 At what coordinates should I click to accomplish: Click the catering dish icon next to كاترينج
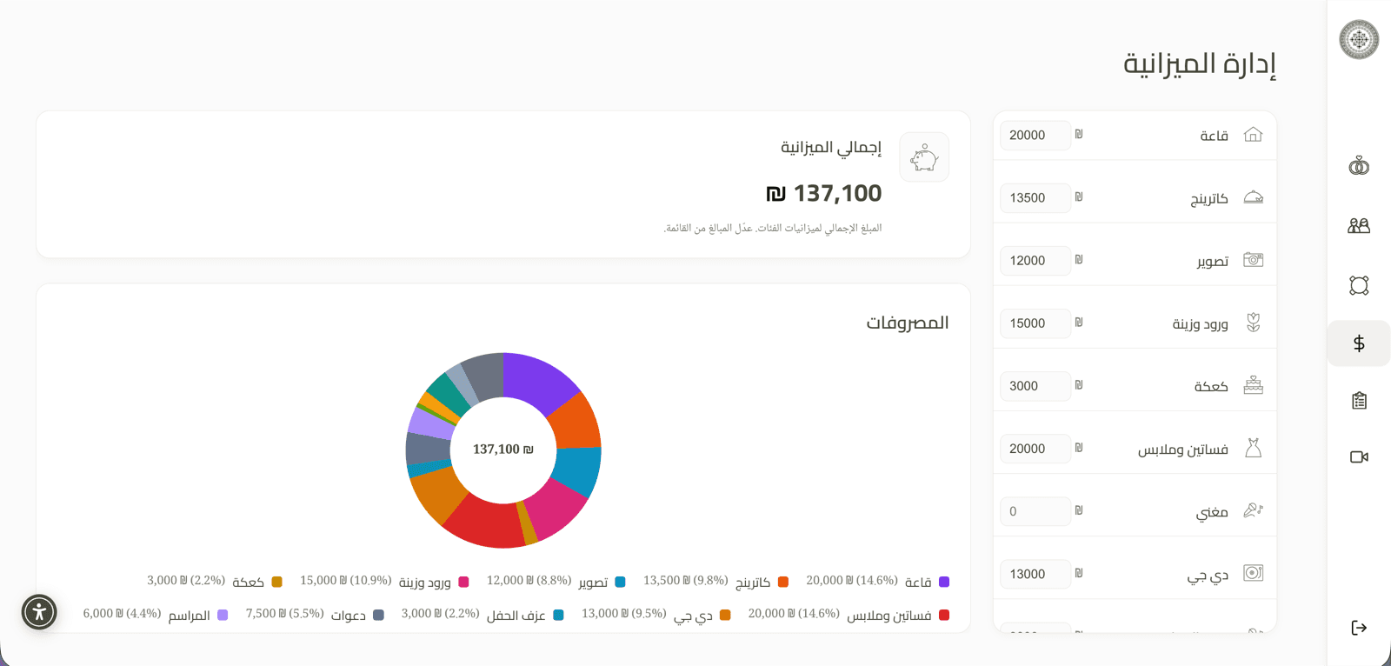pyautogui.click(x=1253, y=197)
